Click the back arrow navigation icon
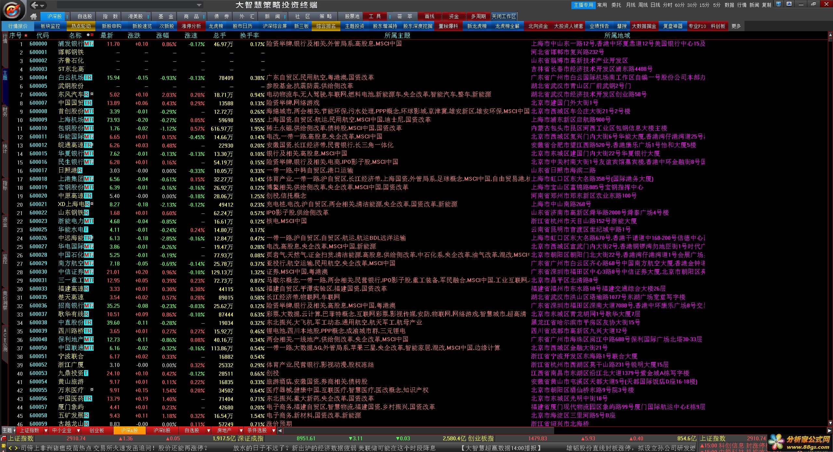 (x=35, y=5)
